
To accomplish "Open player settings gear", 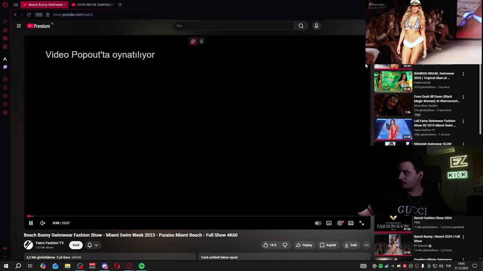I will tap(340, 223).
